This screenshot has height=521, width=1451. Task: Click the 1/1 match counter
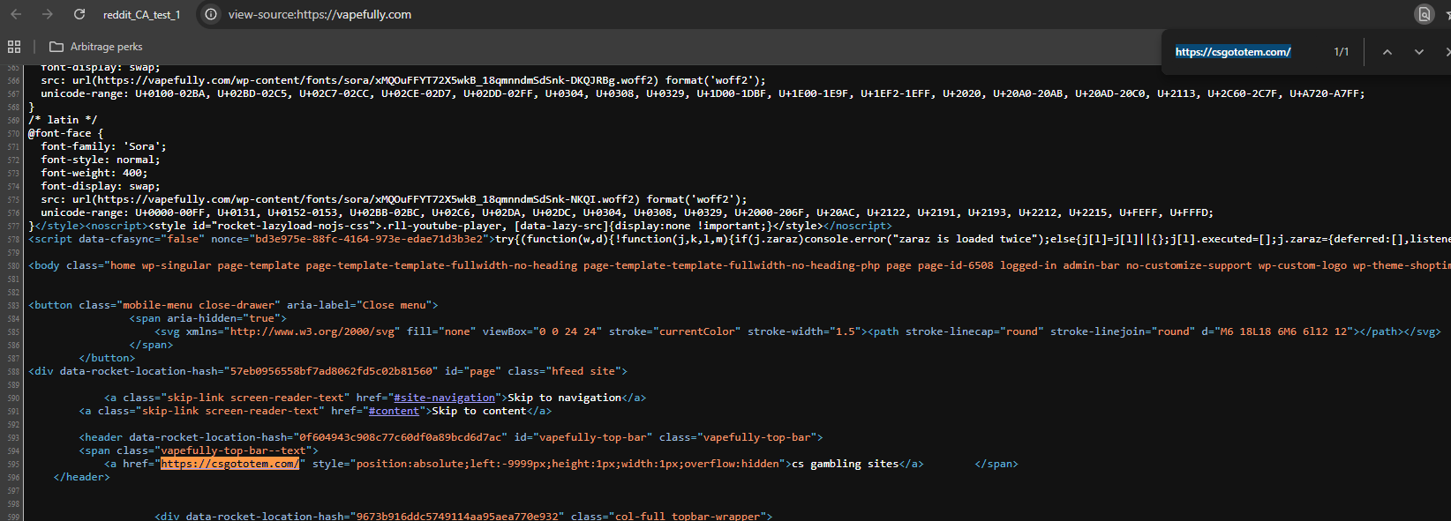coord(1342,52)
